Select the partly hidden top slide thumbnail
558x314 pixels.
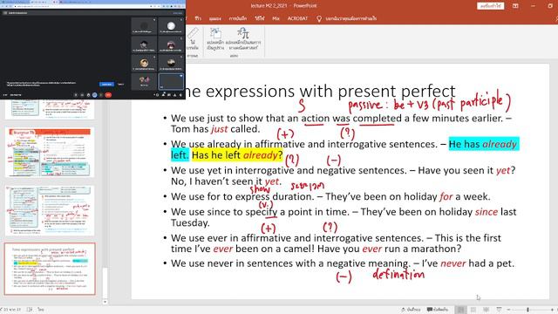point(50,109)
